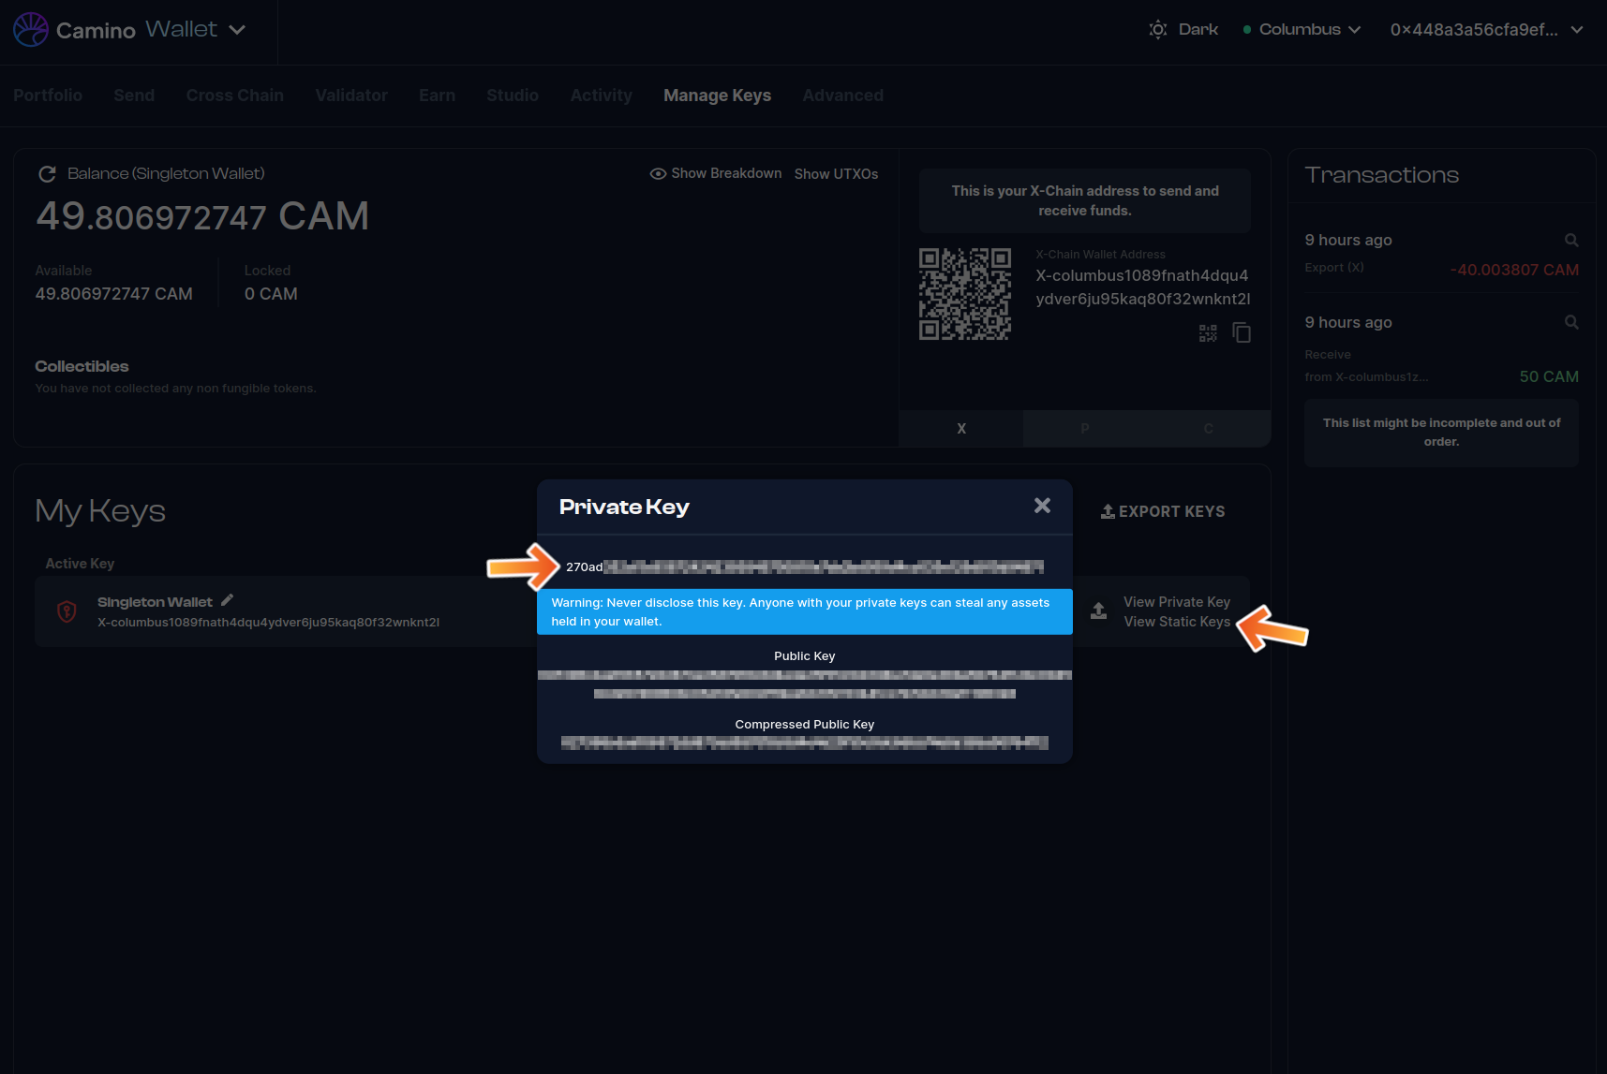Click magnifier on the Receive transaction
1607x1074 pixels.
click(1571, 323)
